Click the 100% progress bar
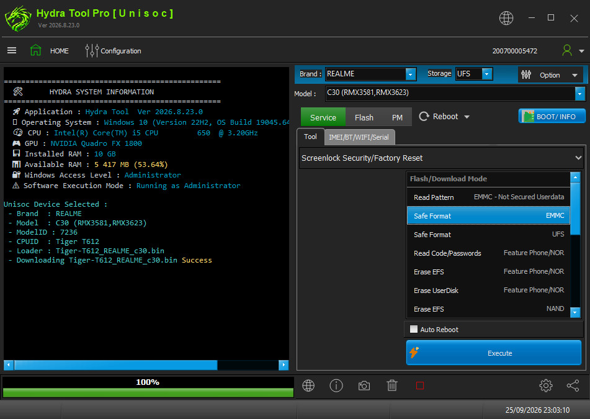 click(148, 387)
